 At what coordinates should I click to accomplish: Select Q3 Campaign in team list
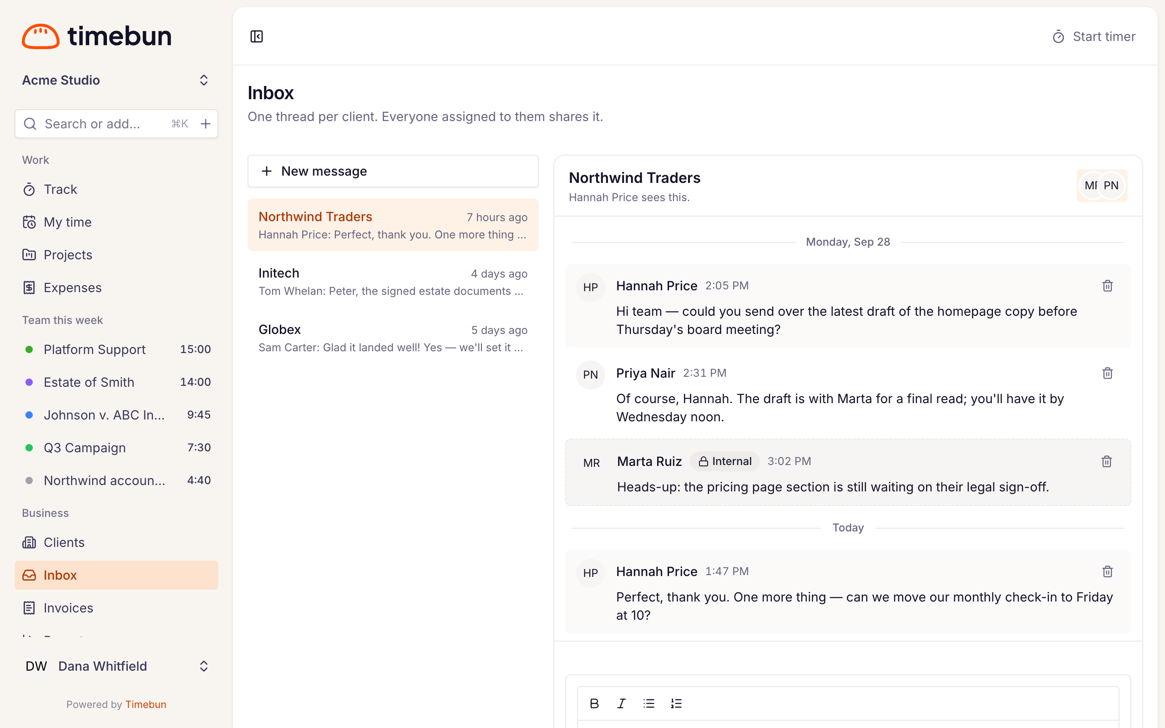[x=116, y=447]
